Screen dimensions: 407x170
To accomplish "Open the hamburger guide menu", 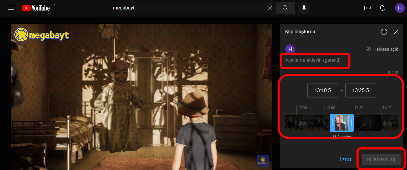I will pos(11,8).
